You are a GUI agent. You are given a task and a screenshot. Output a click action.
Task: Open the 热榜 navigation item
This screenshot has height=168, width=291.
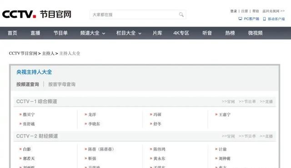tap(230, 33)
